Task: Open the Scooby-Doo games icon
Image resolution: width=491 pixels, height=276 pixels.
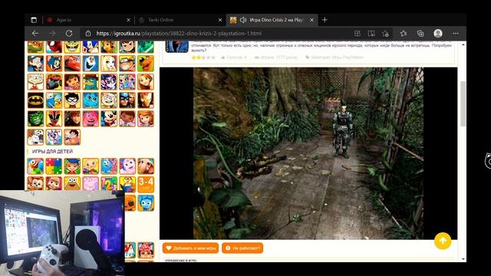Action: (146, 63)
